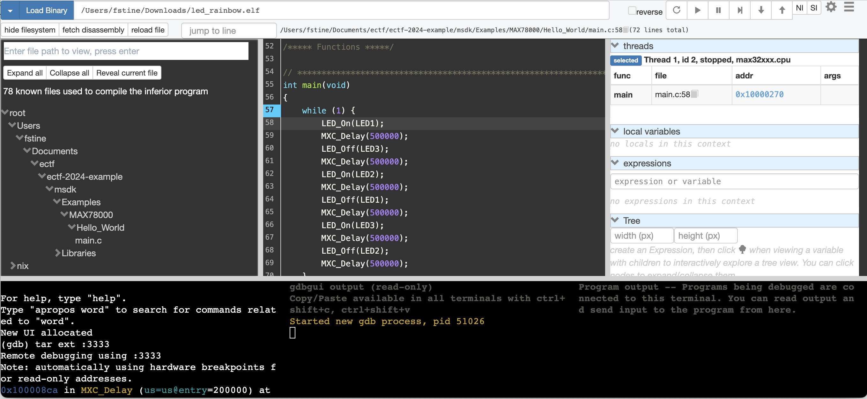Open dropdown arrow beside Load Binary
867x399 pixels.
click(10, 11)
